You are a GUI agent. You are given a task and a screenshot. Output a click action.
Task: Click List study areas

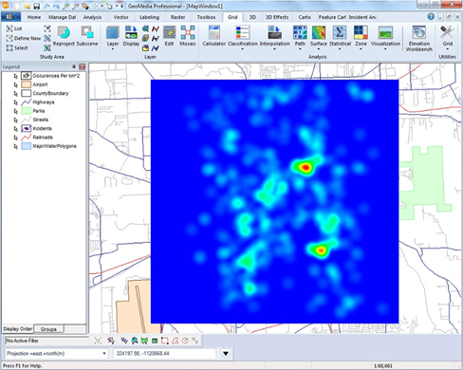(x=14, y=28)
